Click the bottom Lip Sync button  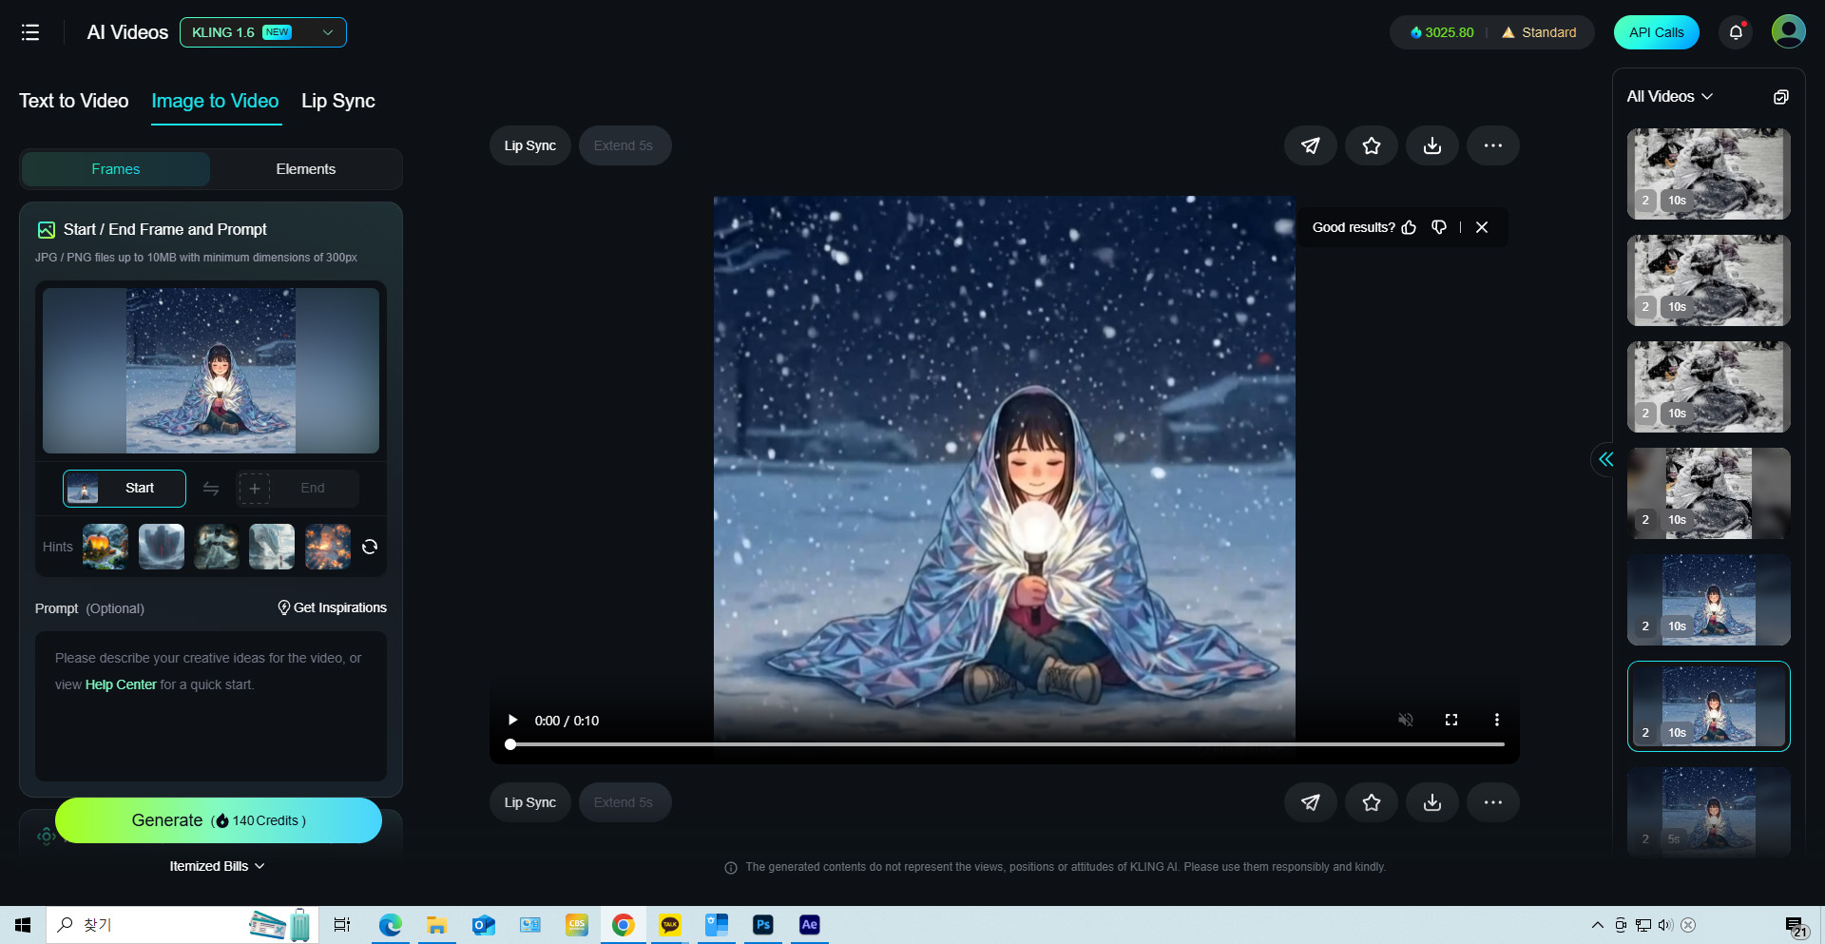click(x=530, y=802)
